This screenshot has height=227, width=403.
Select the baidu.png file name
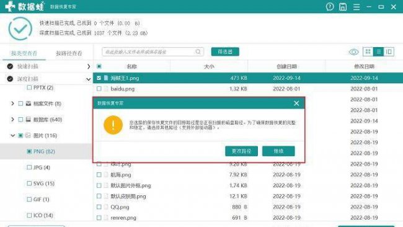123,89
